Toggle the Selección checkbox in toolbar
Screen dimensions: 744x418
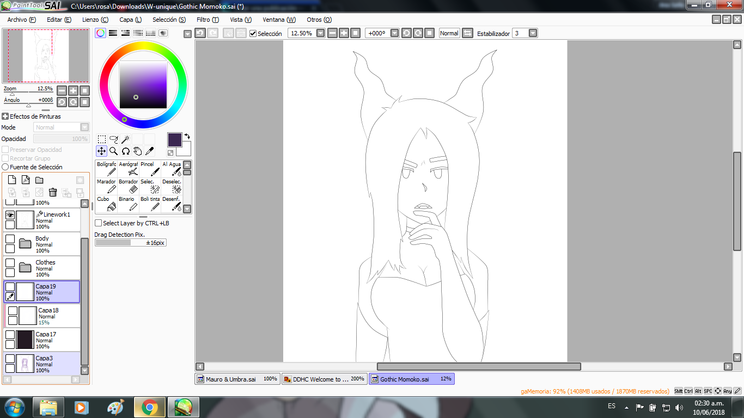253,33
